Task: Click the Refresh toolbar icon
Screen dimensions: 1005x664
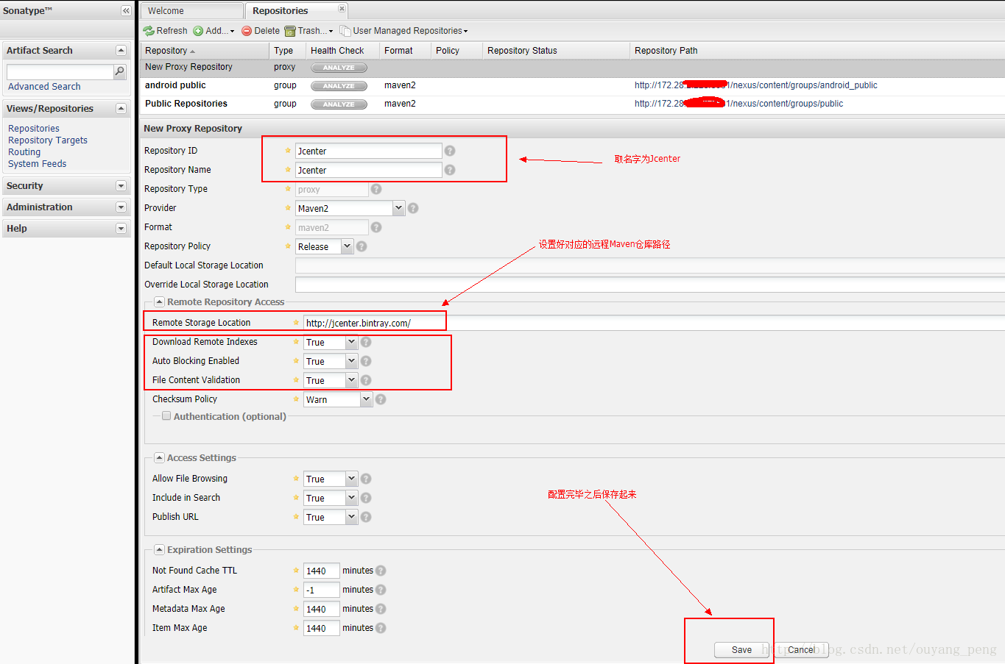Action: 149,31
